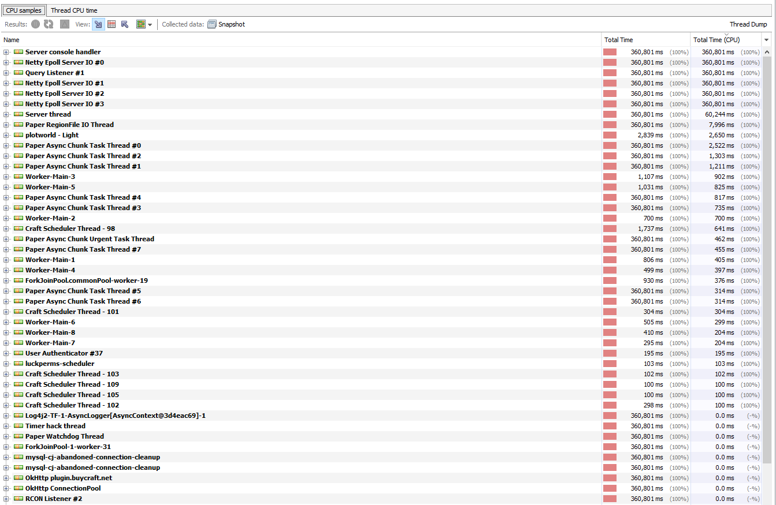Sort by the Name column header

301,40
